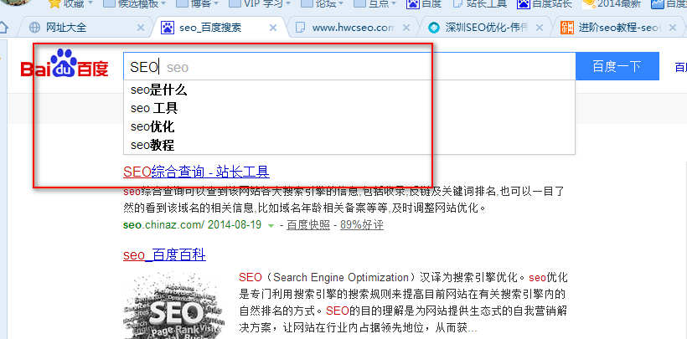Choose the "seo教程" suggestion
687x339 pixels.
(x=152, y=145)
